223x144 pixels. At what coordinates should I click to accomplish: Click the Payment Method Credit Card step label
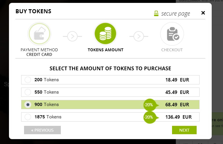coord(39,52)
